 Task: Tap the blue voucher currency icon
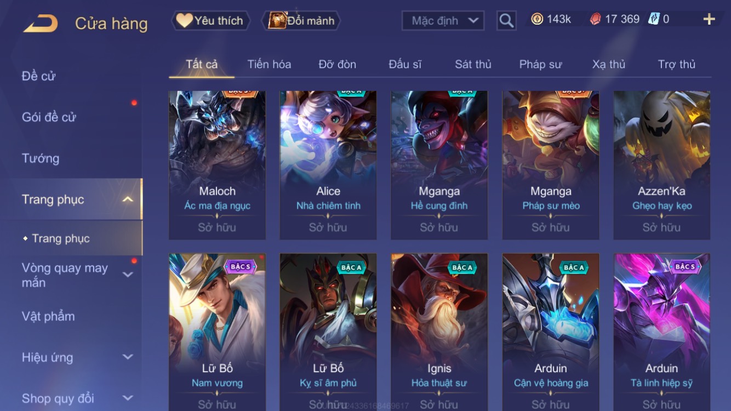pos(654,19)
